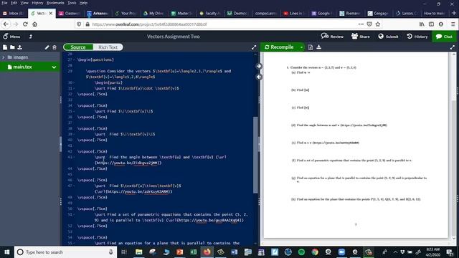
Task: Select the images folder
Action: pyautogui.click(x=21, y=57)
